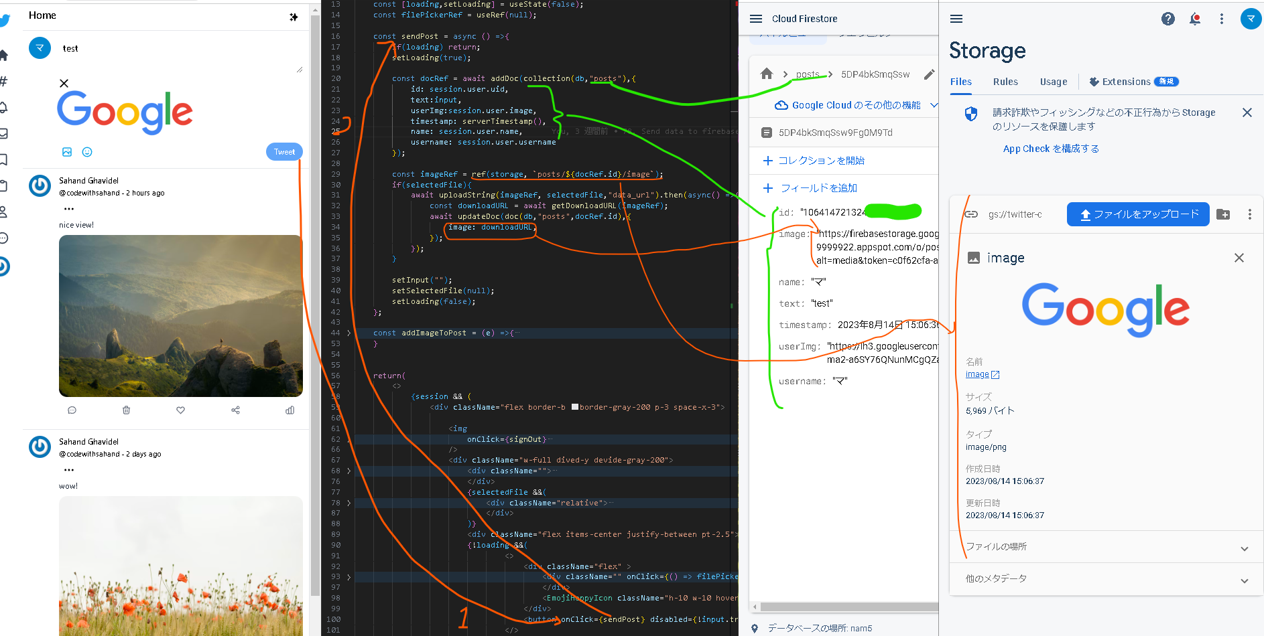Click the share icon under the nice view post
This screenshot has height=636, width=1264.
[x=235, y=410]
